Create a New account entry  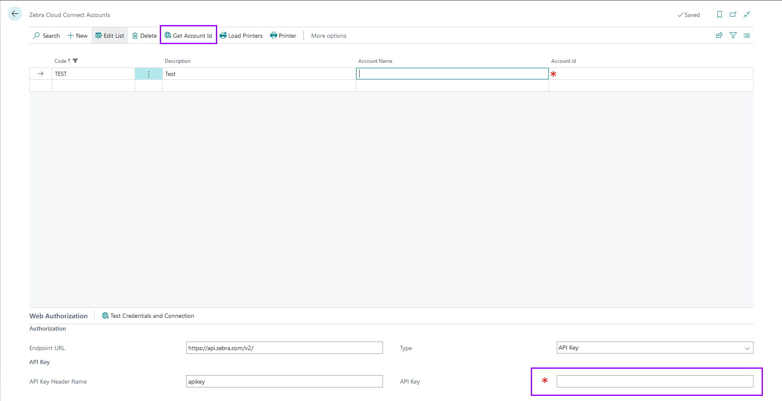point(77,36)
